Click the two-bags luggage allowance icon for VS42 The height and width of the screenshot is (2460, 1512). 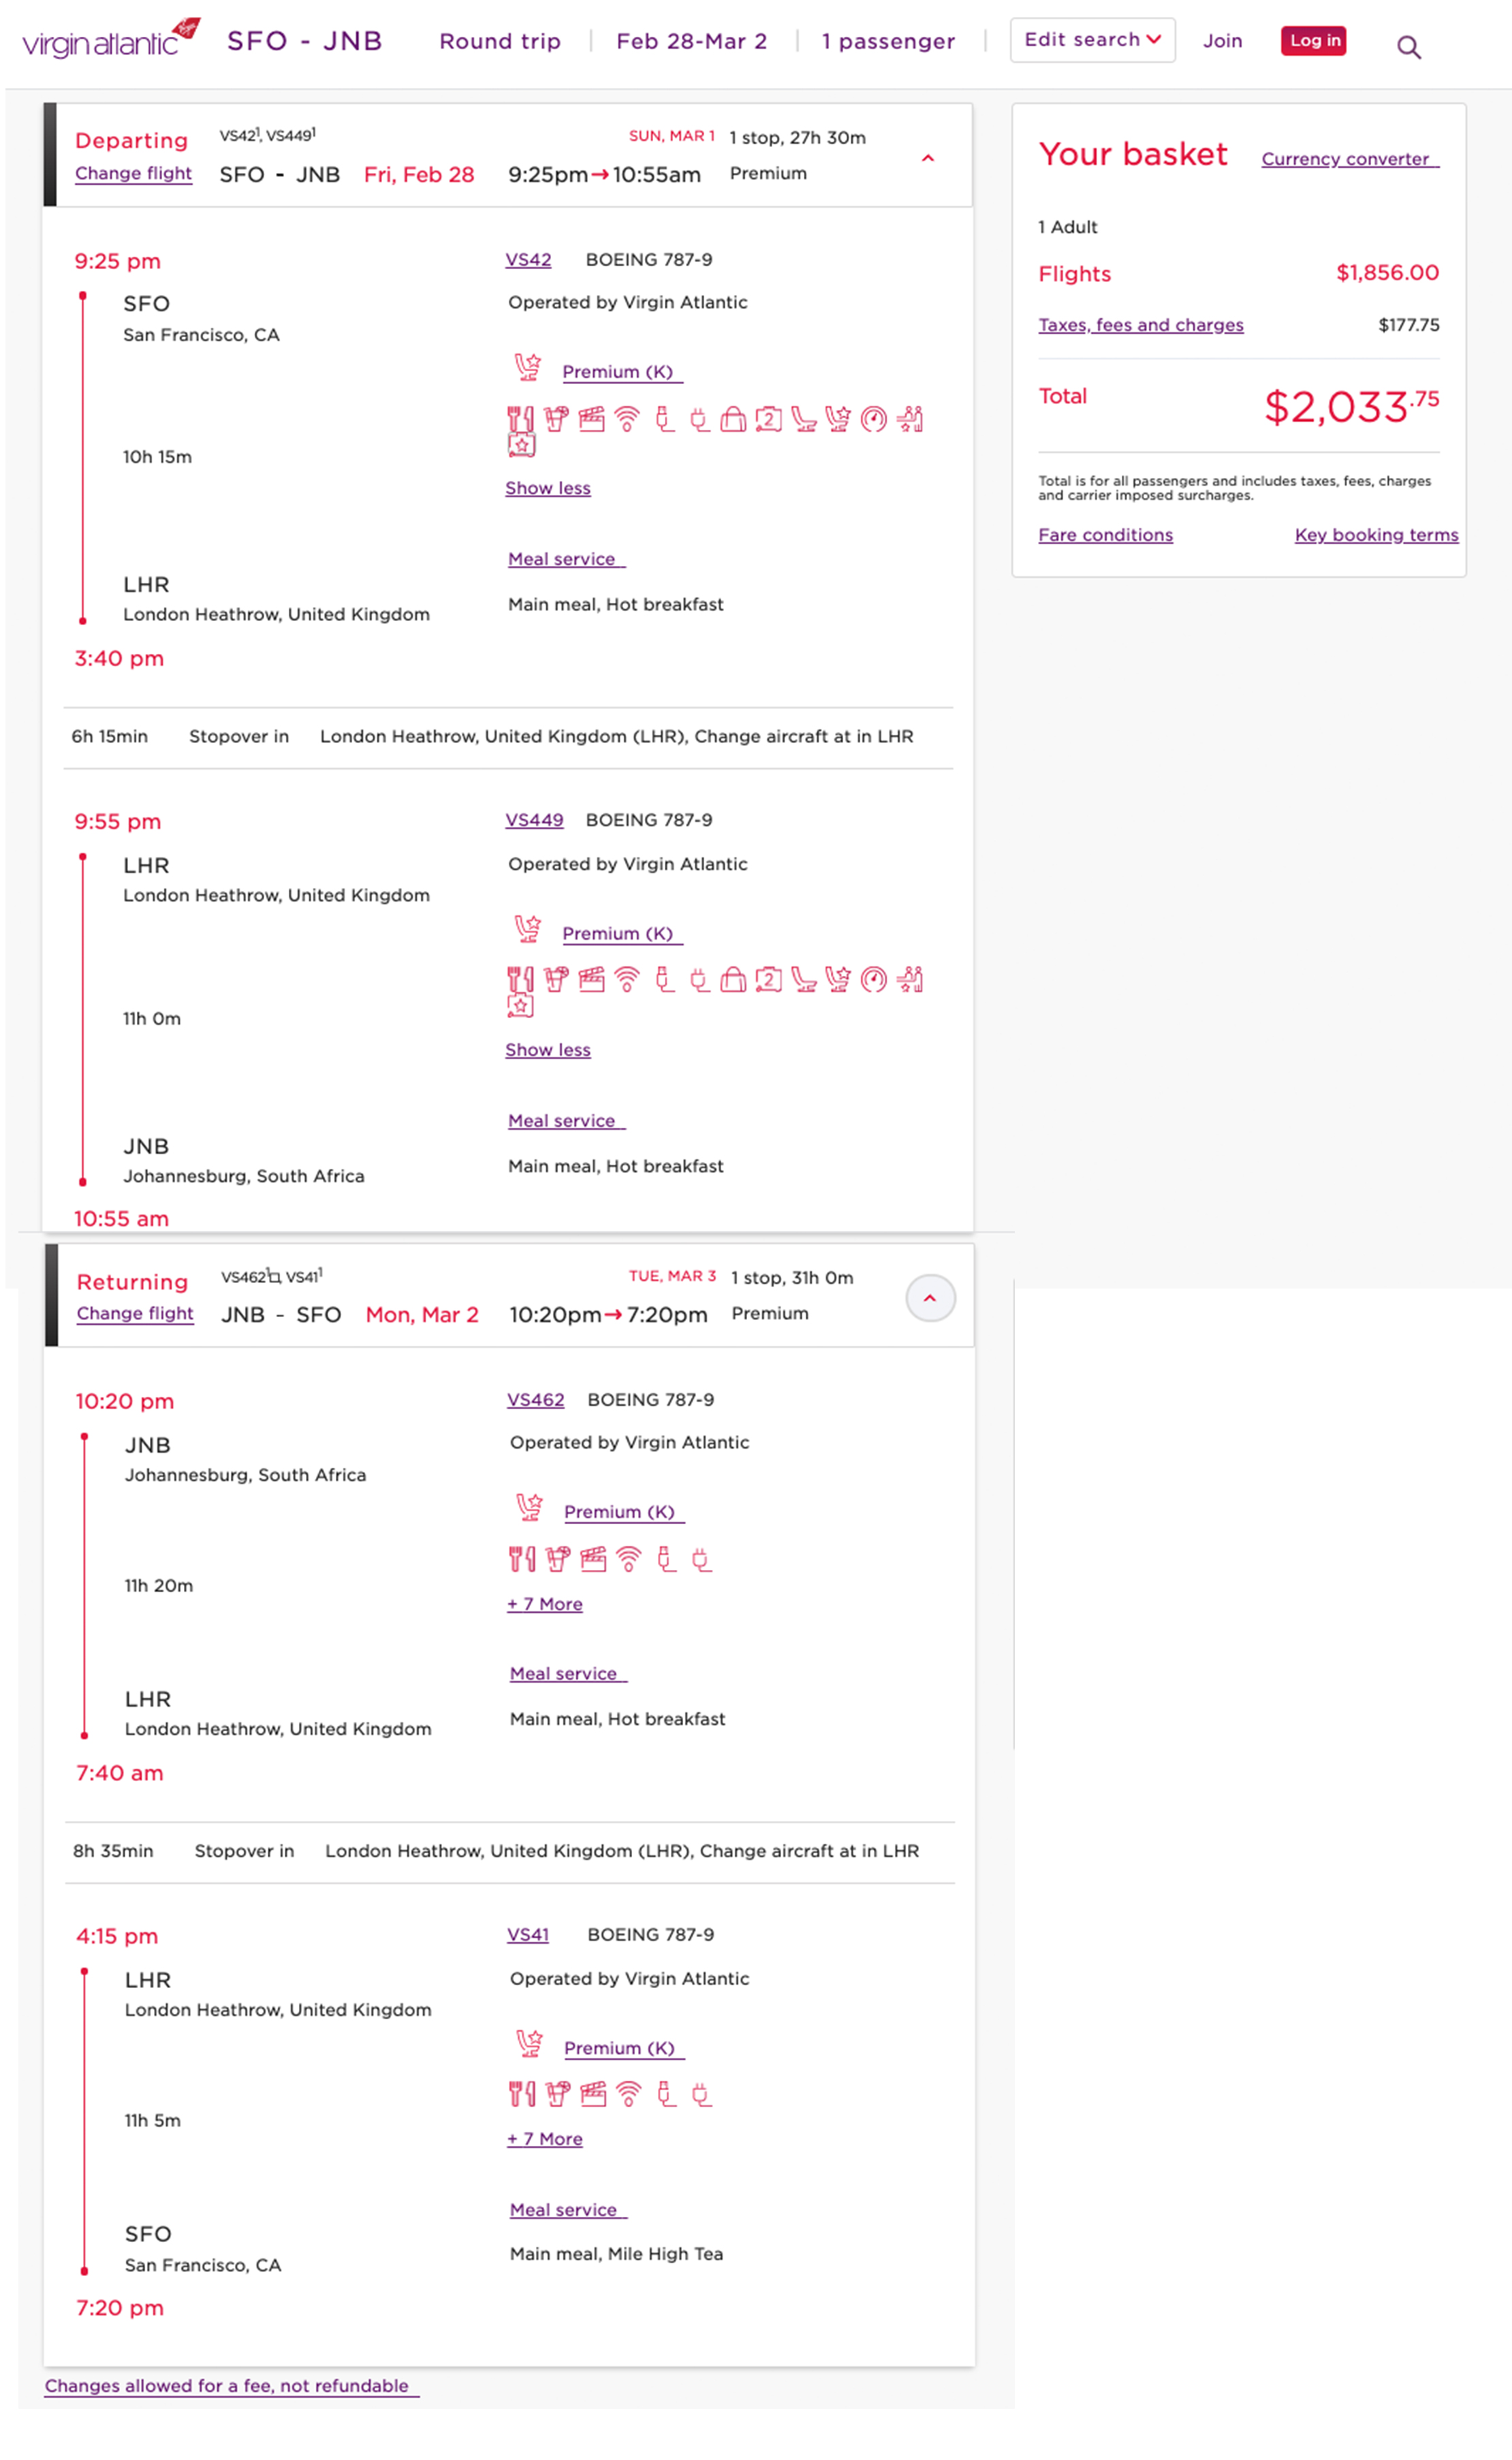[768, 419]
